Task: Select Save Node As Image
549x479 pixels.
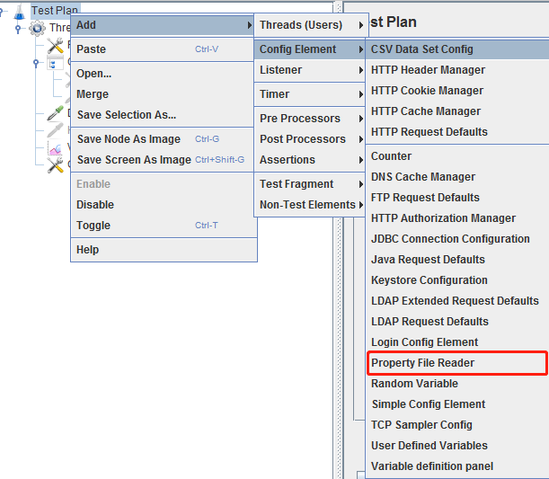Action: 162,139
